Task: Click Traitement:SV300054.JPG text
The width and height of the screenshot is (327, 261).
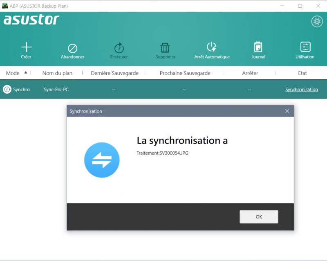Action: click(162, 153)
